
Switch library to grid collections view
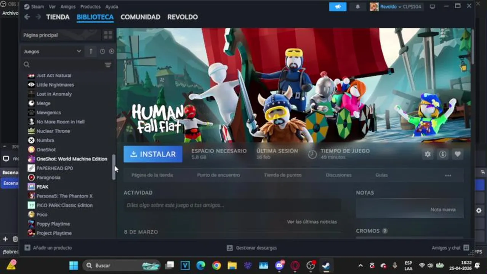click(x=108, y=35)
